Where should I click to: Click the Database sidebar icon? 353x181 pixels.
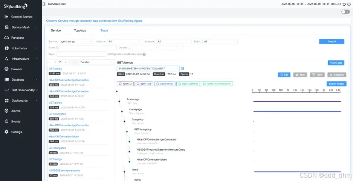point(7,80)
